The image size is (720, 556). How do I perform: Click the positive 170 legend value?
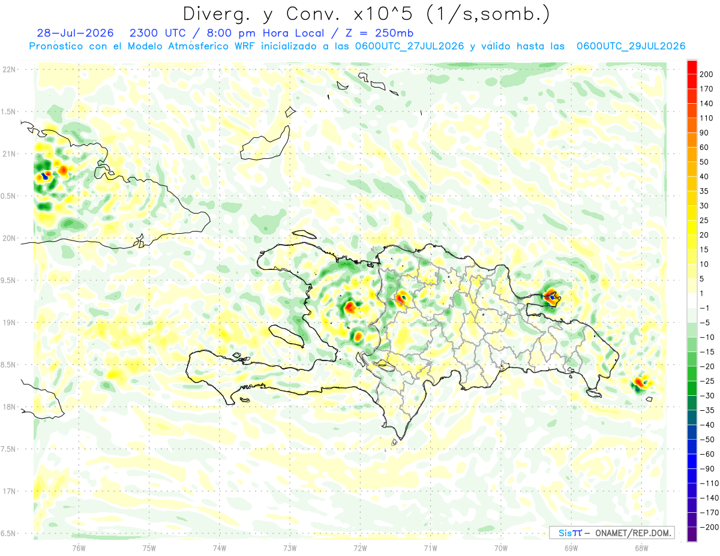click(x=706, y=89)
